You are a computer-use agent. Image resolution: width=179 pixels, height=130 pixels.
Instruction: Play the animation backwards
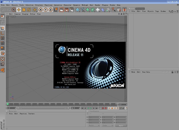tap(88, 108)
